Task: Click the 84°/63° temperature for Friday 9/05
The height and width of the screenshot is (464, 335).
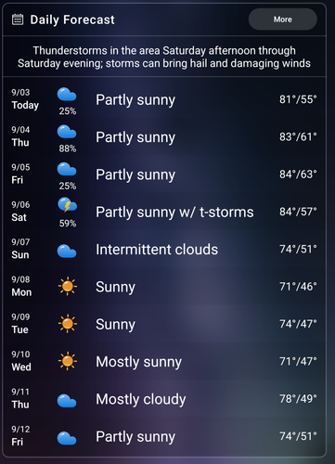Action: (x=298, y=174)
